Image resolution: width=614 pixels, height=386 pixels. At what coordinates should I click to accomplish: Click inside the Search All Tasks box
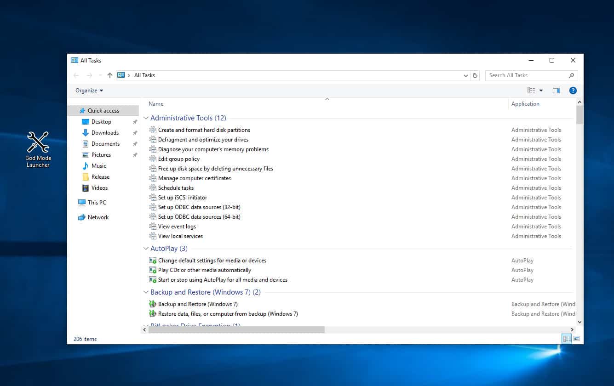524,75
